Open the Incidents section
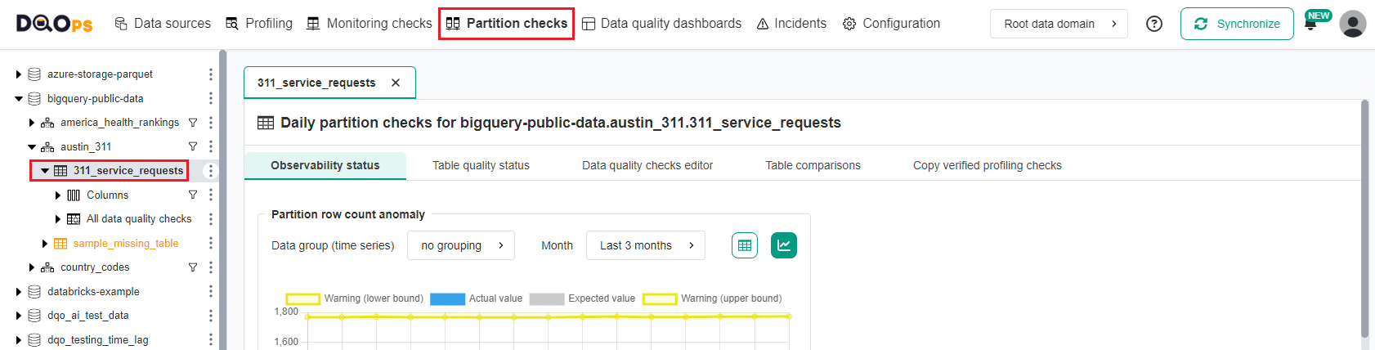 click(791, 24)
